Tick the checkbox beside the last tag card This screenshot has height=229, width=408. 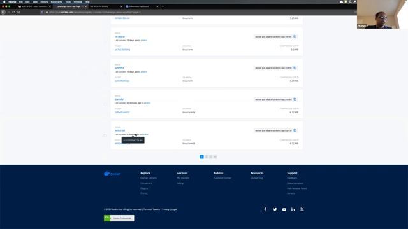(105, 135)
